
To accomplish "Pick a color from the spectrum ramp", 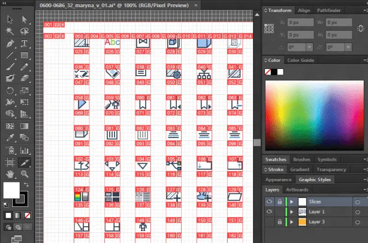I will [314, 115].
